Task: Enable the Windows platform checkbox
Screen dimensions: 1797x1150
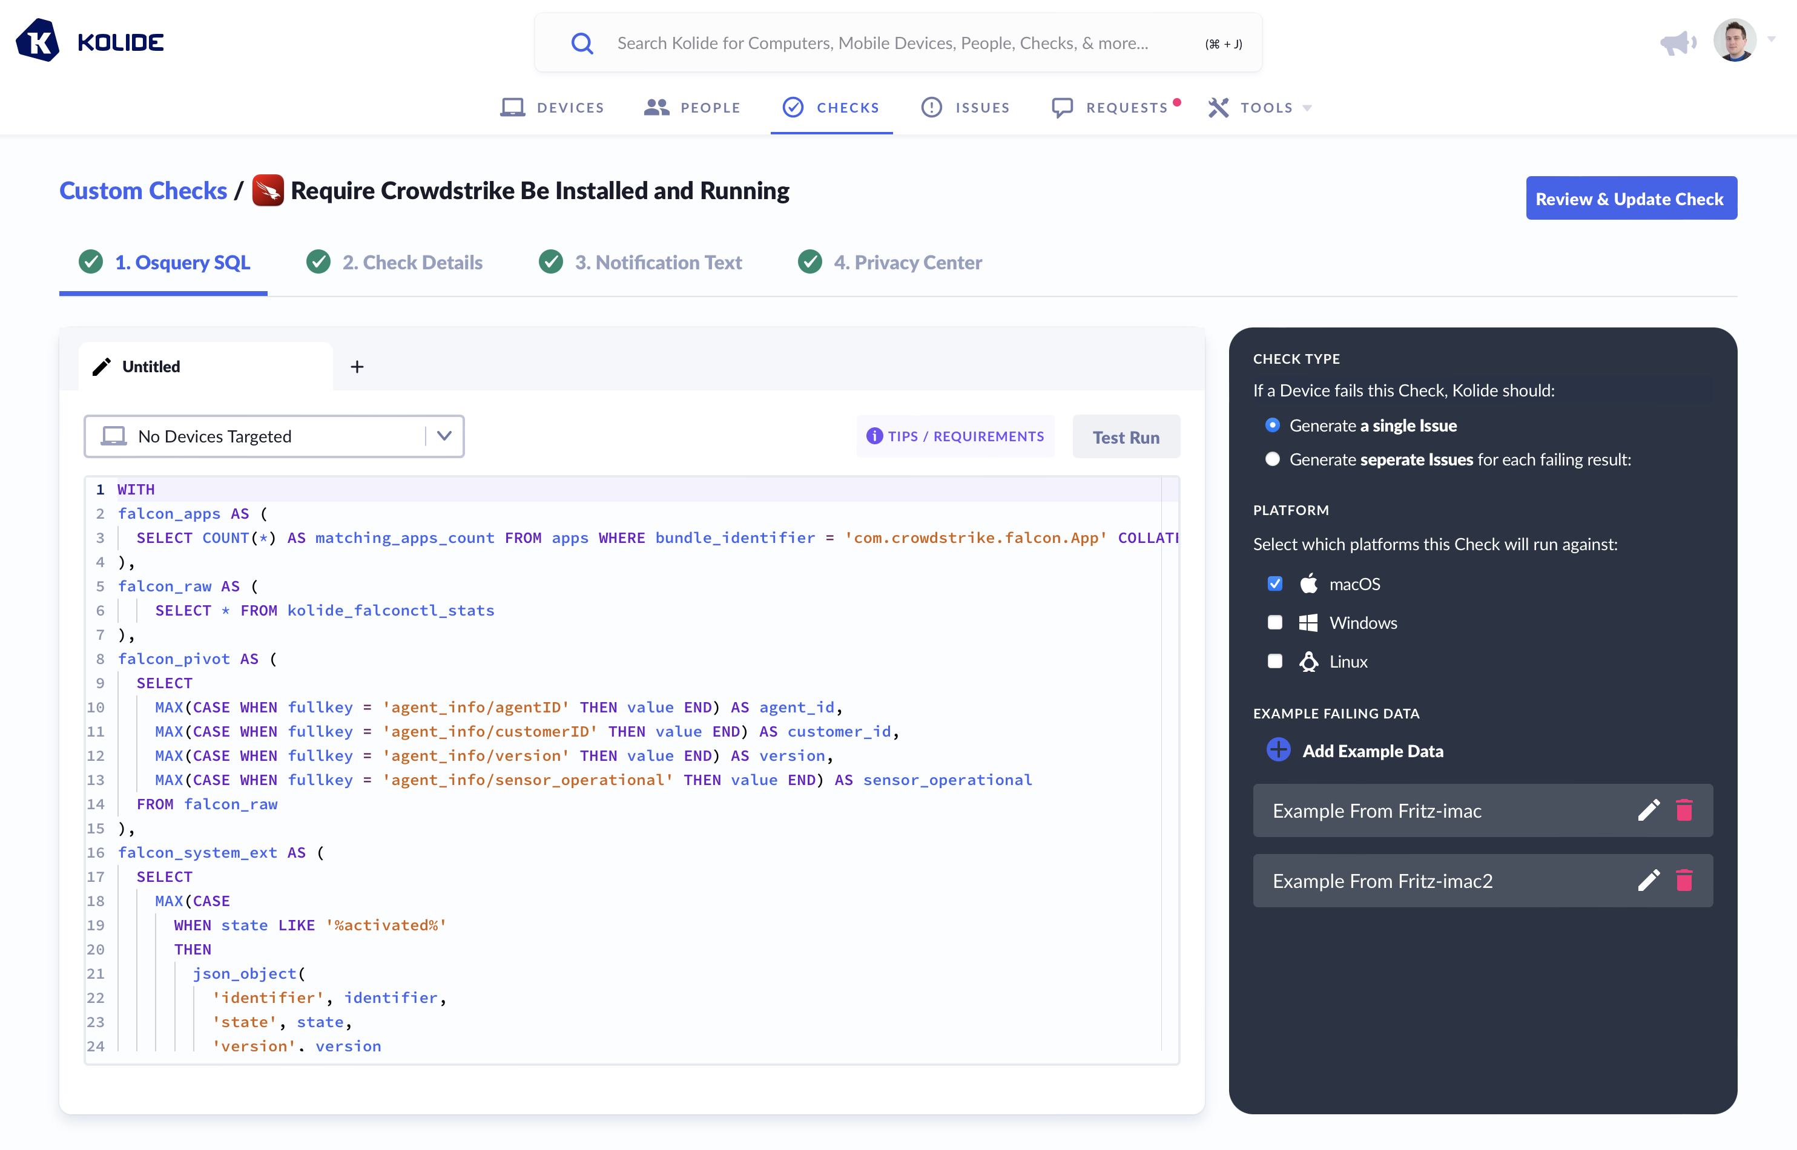Action: (x=1274, y=622)
